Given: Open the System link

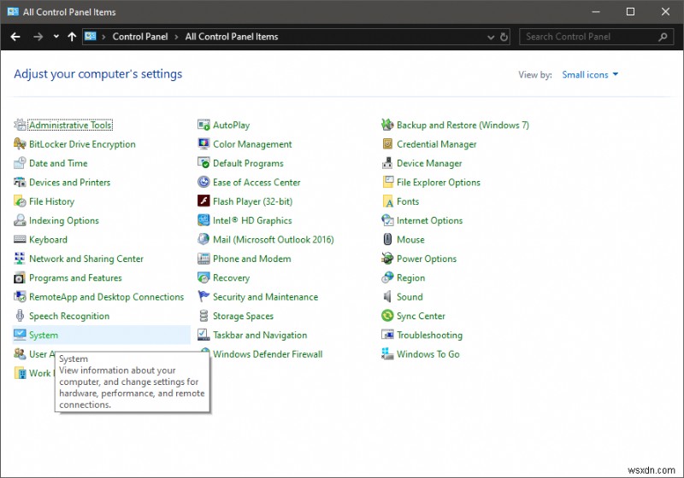Looking at the screenshot, I should pyautogui.click(x=43, y=335).
